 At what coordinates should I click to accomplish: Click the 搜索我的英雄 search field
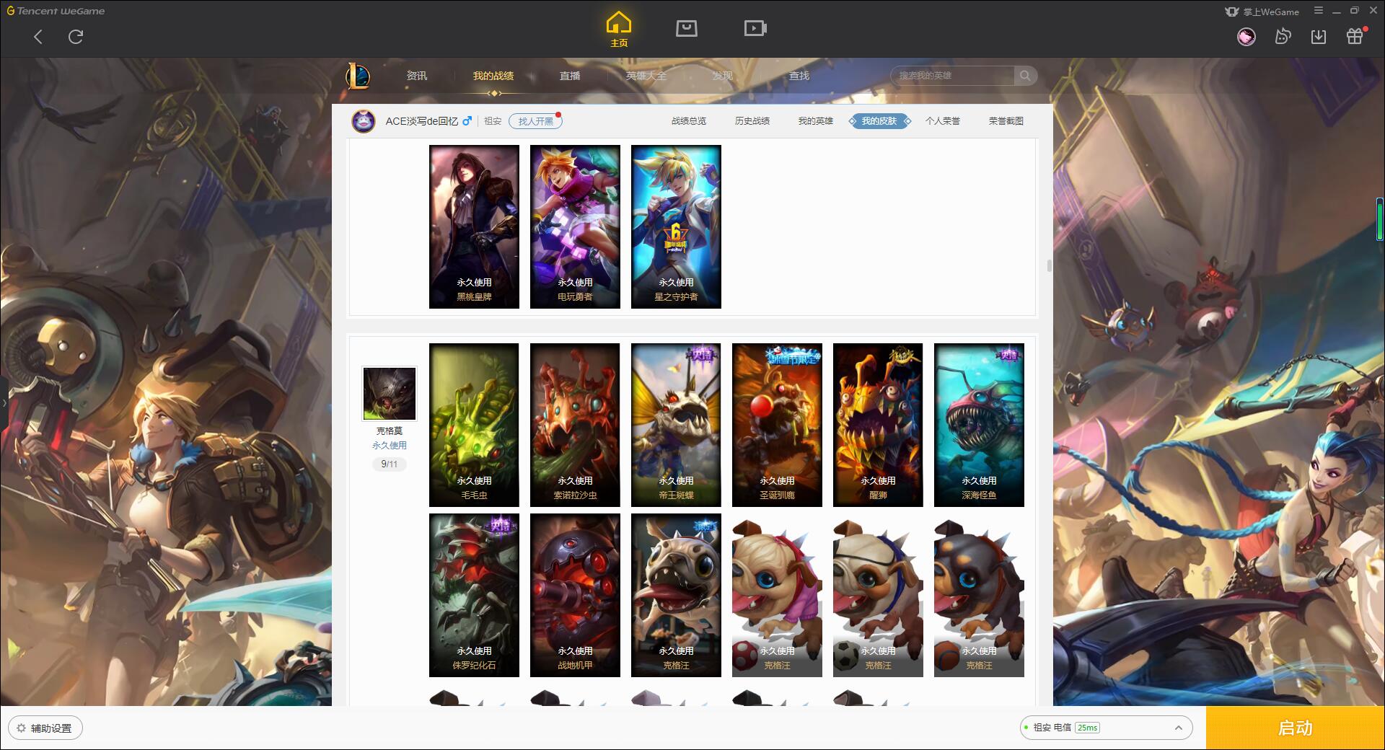click(952, 76)
